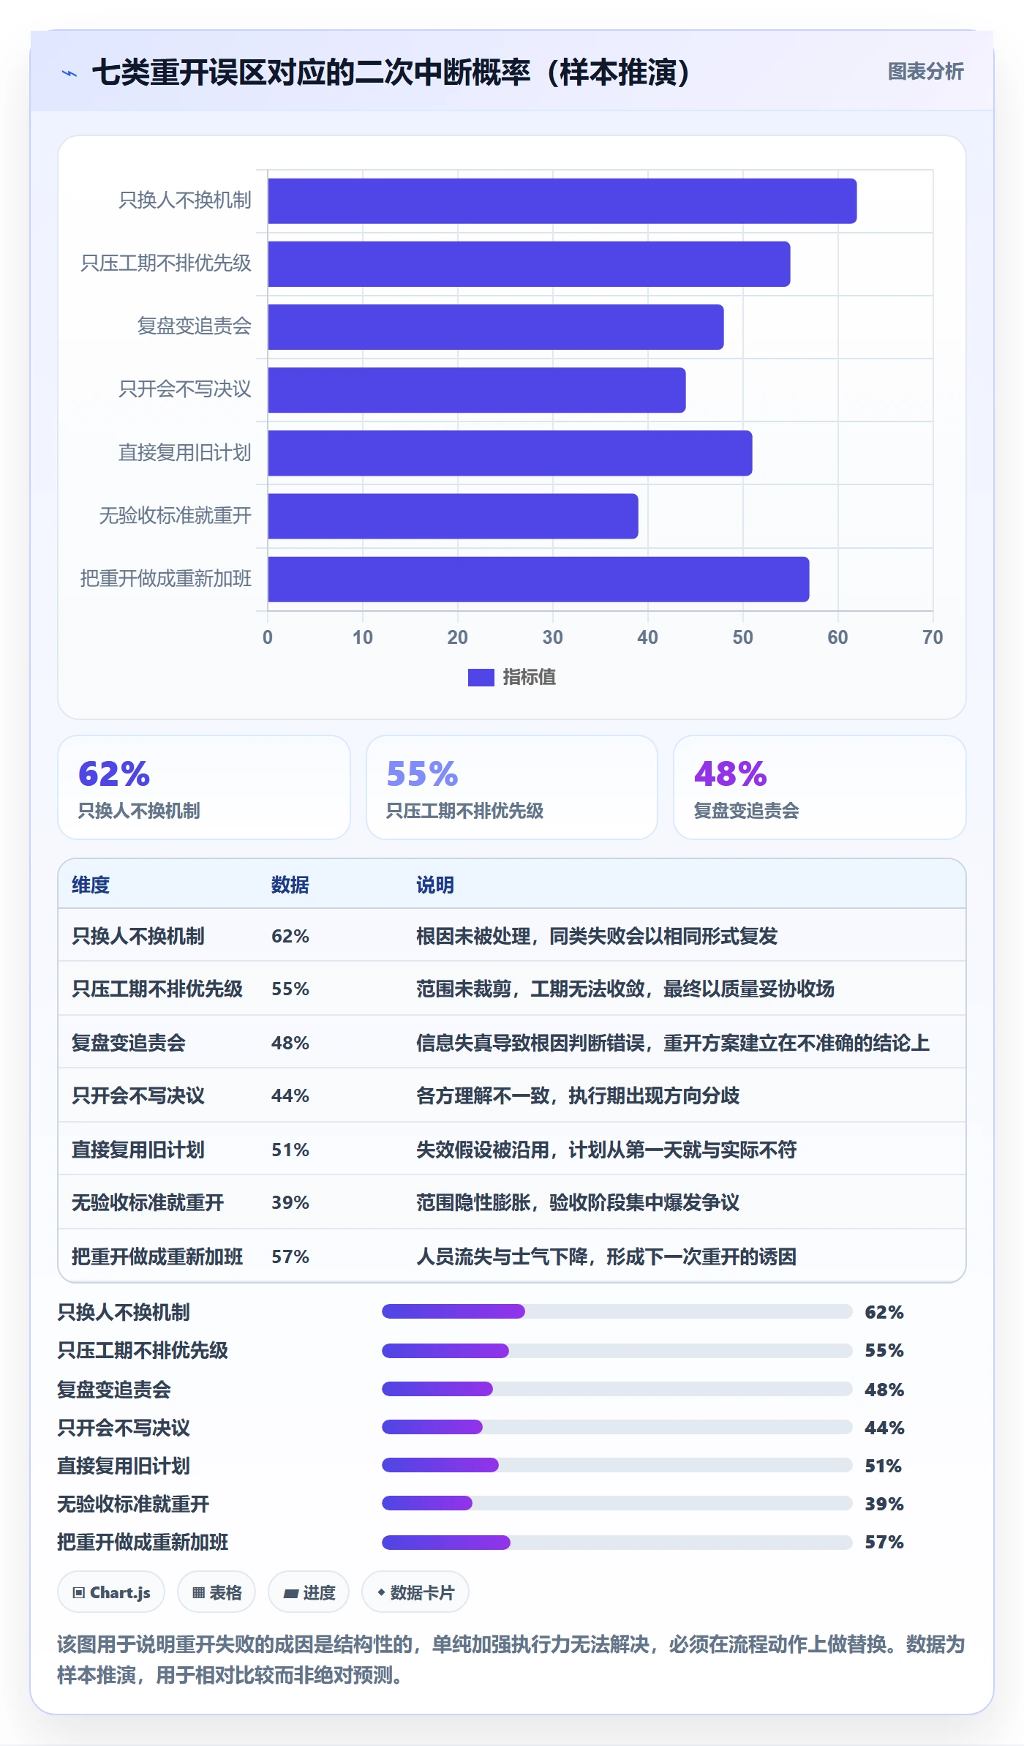Click the 图表分析 label in header

click(x=925, y=72)
